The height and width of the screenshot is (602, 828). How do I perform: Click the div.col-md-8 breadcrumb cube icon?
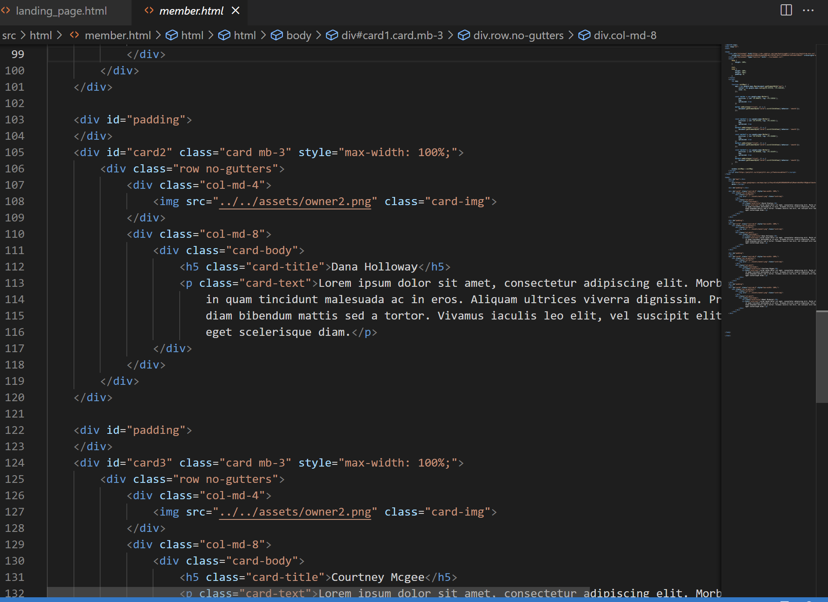[584, 35]
